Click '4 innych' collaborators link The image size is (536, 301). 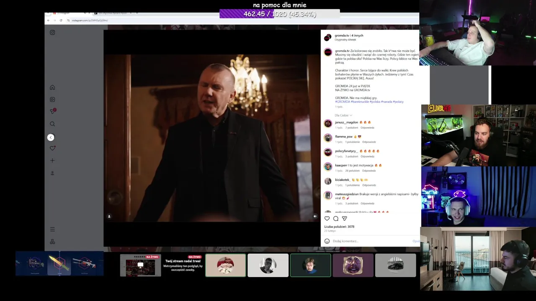[358, 36]
